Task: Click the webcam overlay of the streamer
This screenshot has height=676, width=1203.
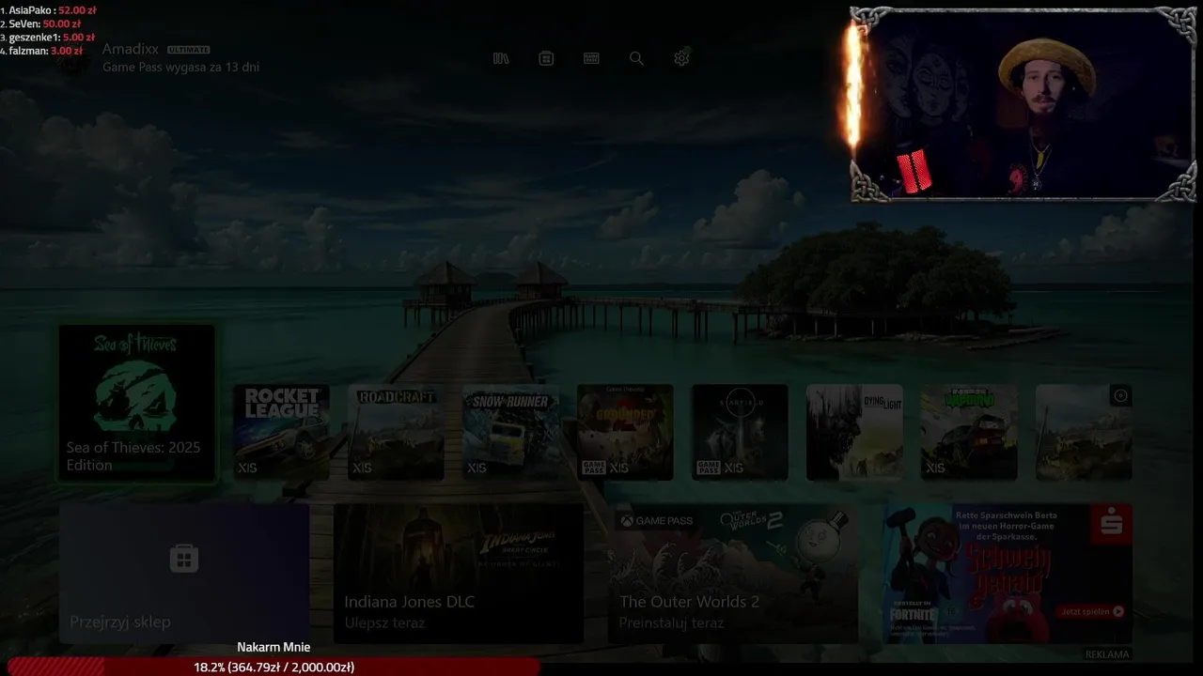Action: [x=1023, y=104]
